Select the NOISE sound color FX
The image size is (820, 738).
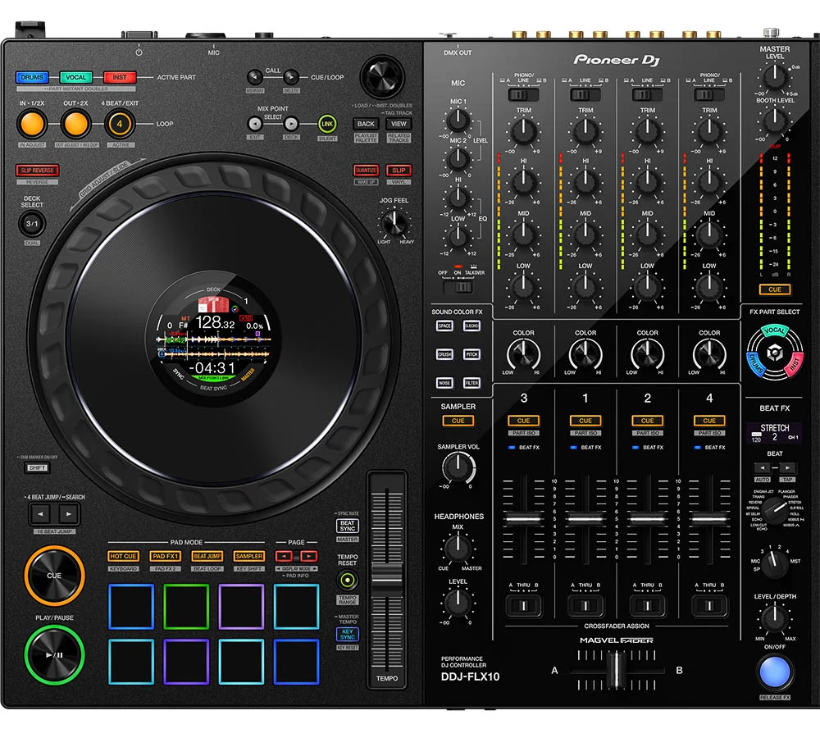click(x=444, y=383)
